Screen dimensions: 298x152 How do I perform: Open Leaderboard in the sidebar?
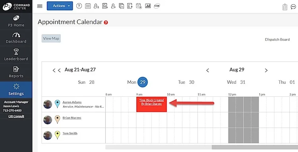(16, 55)
